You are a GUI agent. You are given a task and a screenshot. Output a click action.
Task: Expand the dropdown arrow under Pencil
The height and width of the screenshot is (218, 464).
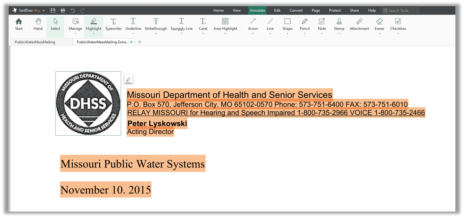click(305, 34)
